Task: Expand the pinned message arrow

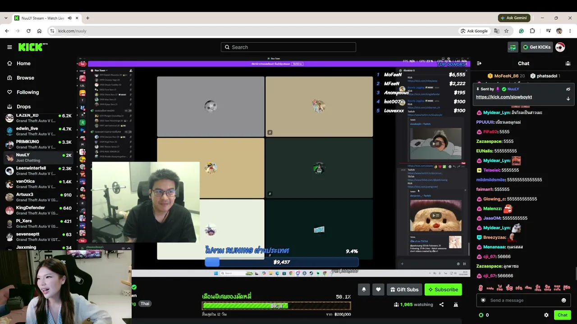Action: [x=568, y=99]
